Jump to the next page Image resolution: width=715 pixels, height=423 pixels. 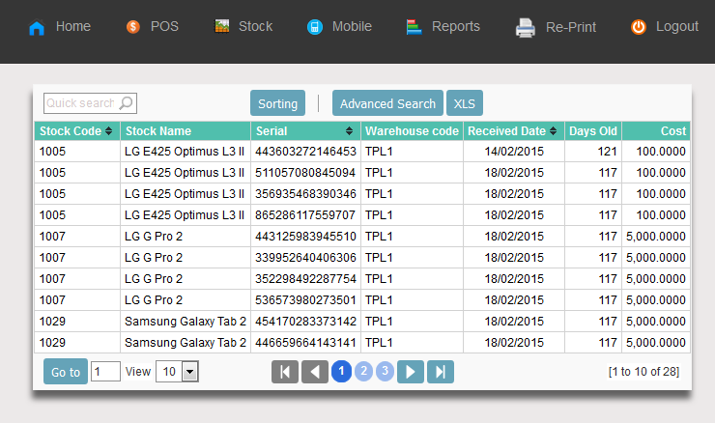(411, 372)
